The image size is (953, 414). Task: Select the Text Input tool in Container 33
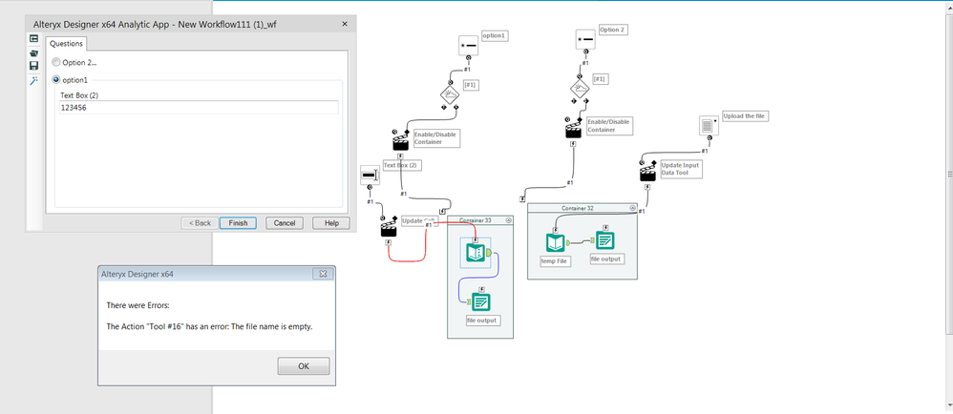point(476,252)
